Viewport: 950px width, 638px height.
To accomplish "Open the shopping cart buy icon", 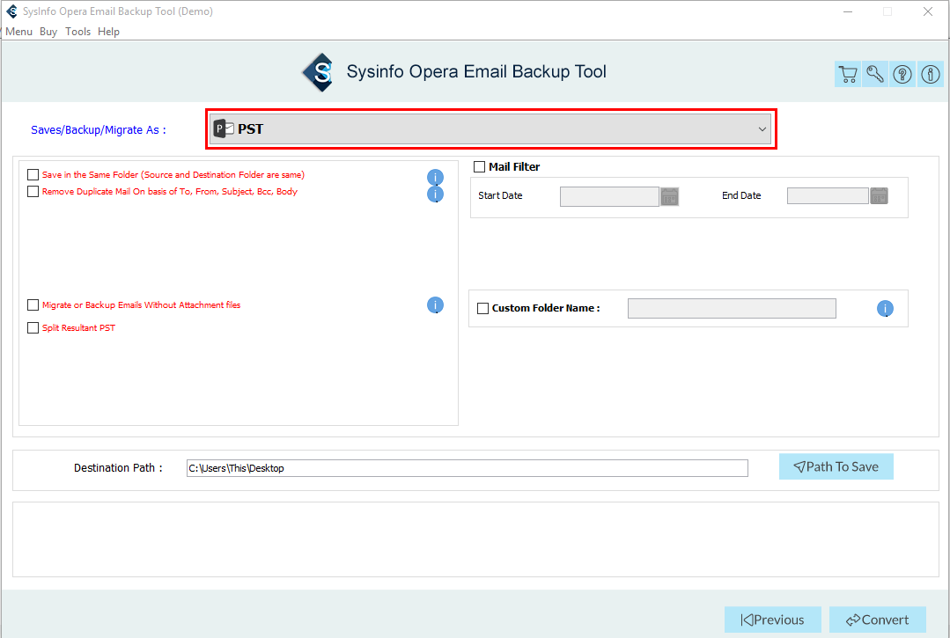I will pyautogui.click(x=848, y=75).
